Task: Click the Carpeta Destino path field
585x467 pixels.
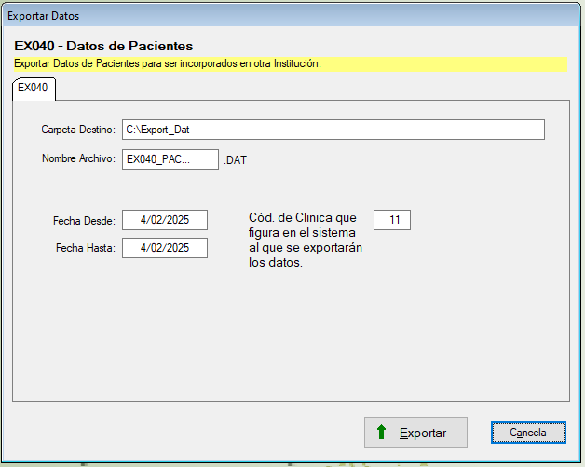Action: click(x=333, y=130)
